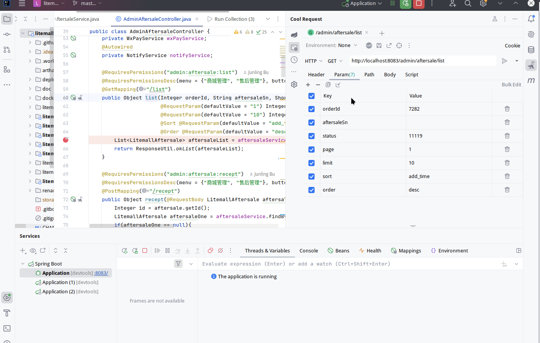The width and height of the screenshot is (540, 343).
Task: Uncheck the order parameter checkbox
Action: coord(312,190)
